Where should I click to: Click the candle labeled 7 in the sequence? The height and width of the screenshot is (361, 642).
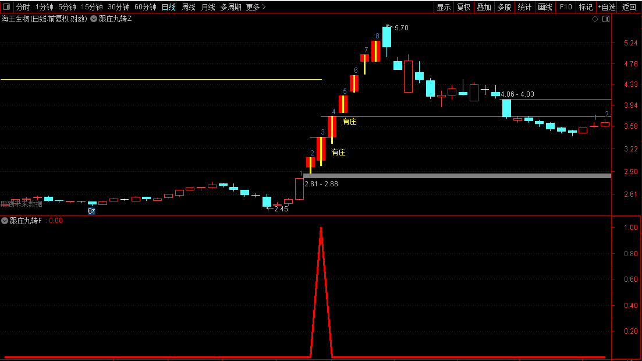[364, 59]
